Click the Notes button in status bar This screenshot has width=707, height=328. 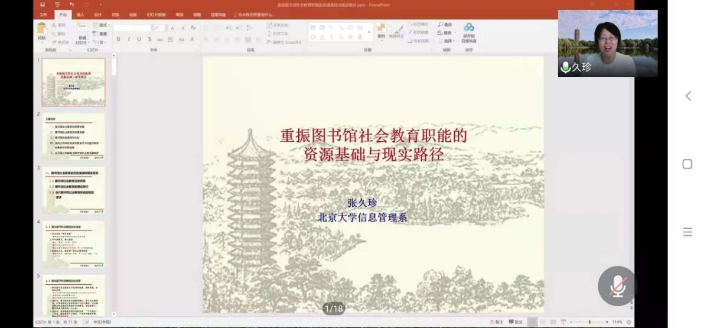[496, 322]
